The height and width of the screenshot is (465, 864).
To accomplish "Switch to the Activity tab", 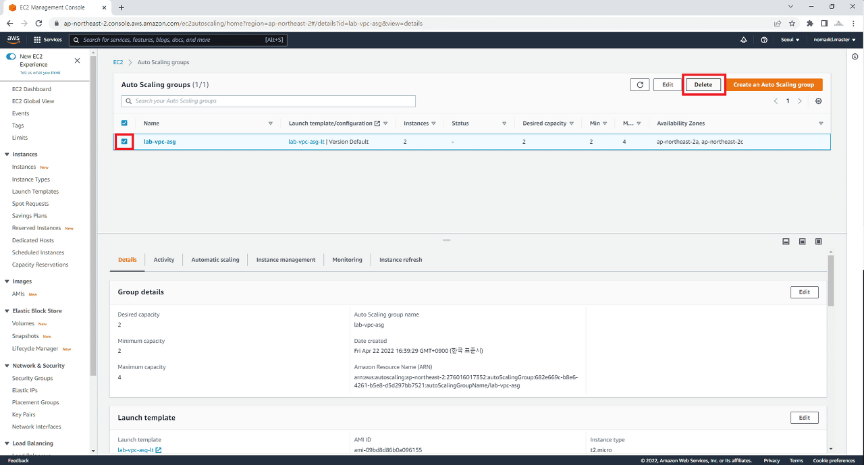I will point(164,260).
